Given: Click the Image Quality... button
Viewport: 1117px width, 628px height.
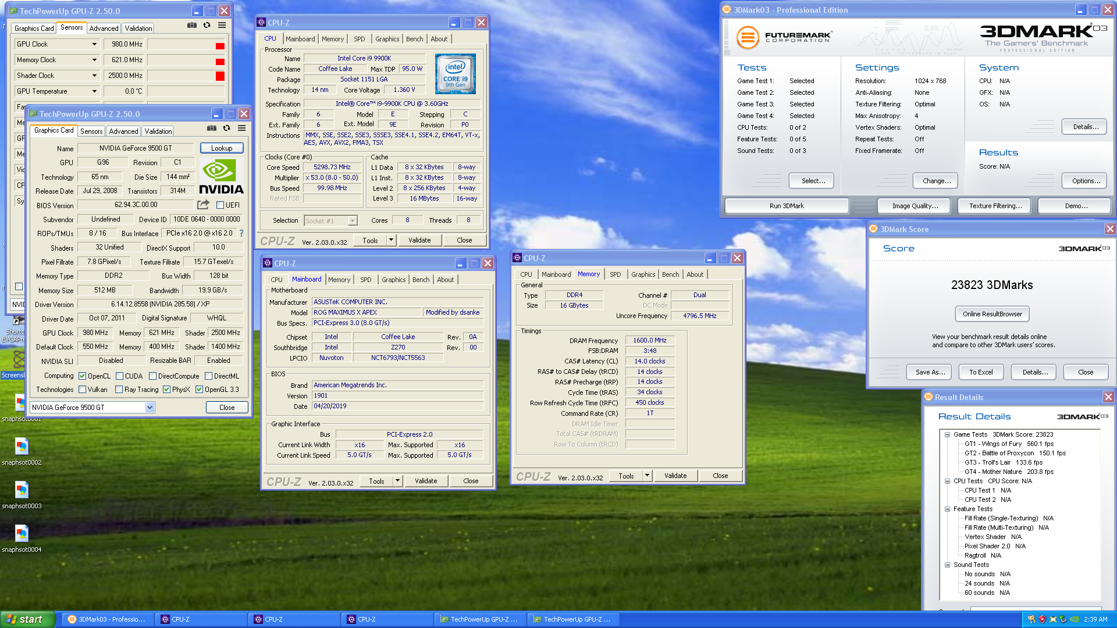Looking at the screenshot, I should point(915,206).
